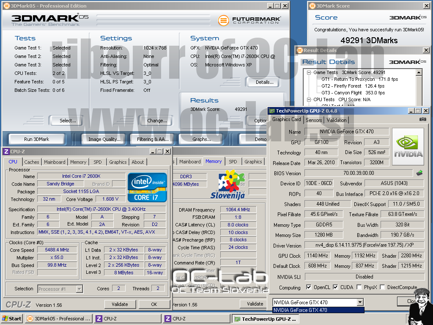Click Validate in the front CPU-Z window
The width and height of the screenshot is (433, 325).
pos(120,304)
